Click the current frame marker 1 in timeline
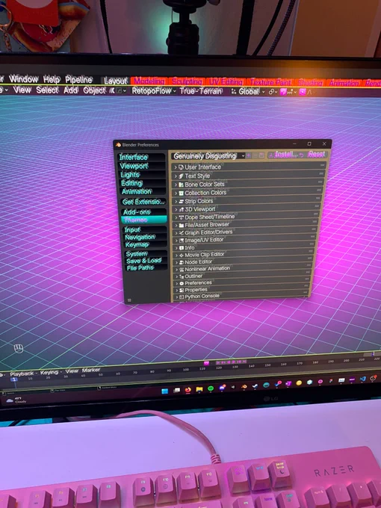This screenshot has width=381, height=508. (x=14, y=379)
